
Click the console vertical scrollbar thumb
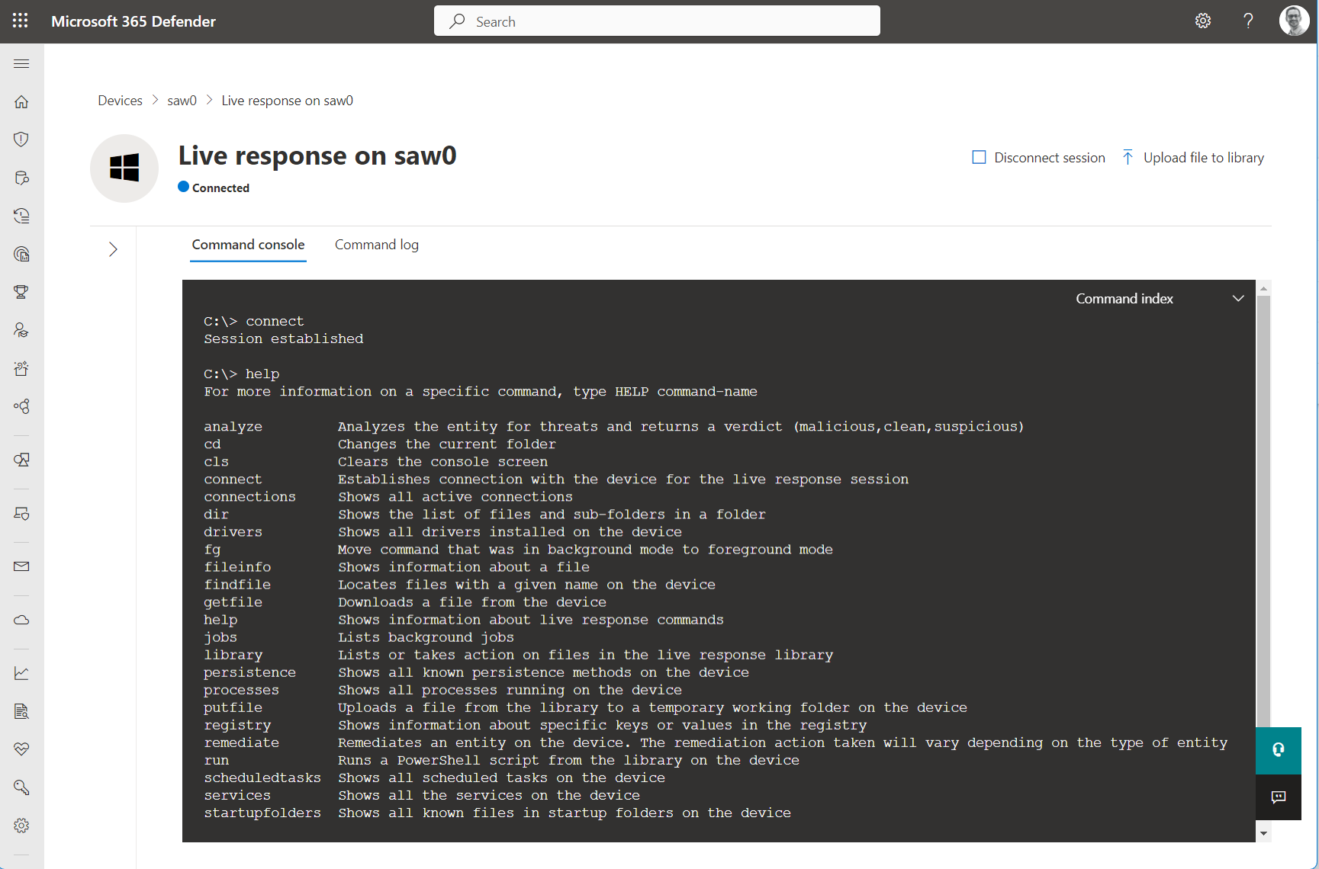[x=1263, y=511]
